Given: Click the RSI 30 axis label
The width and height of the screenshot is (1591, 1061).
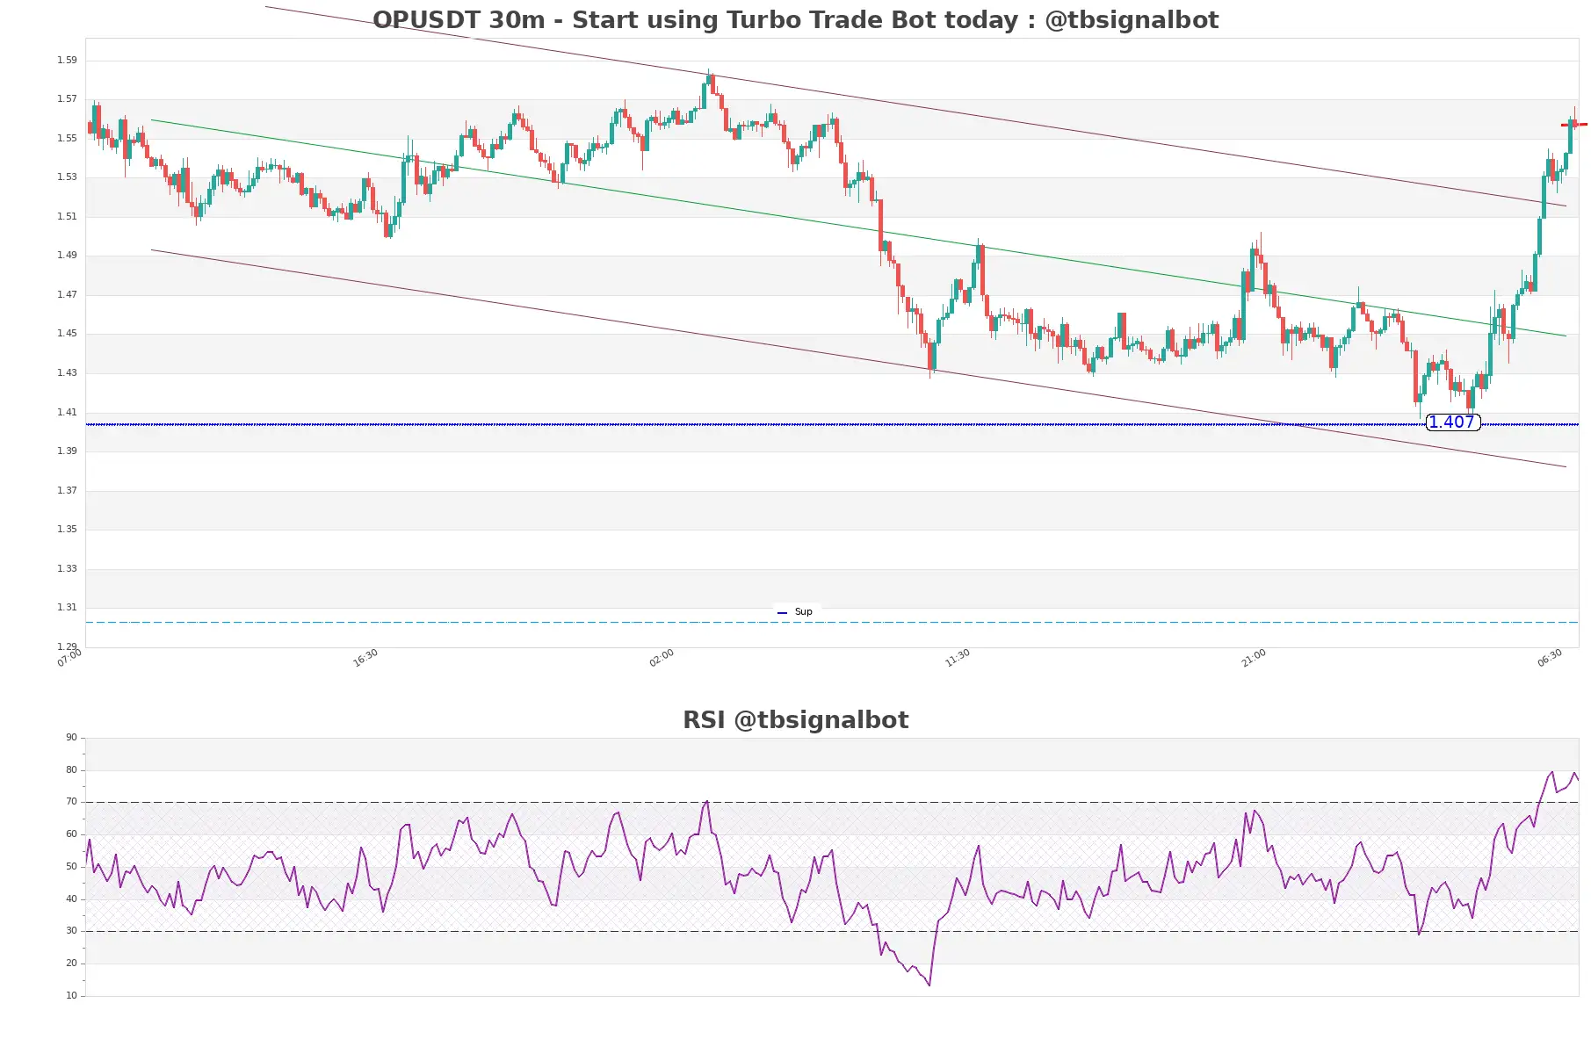Looking at the screenshot, I should click(72, 931).
